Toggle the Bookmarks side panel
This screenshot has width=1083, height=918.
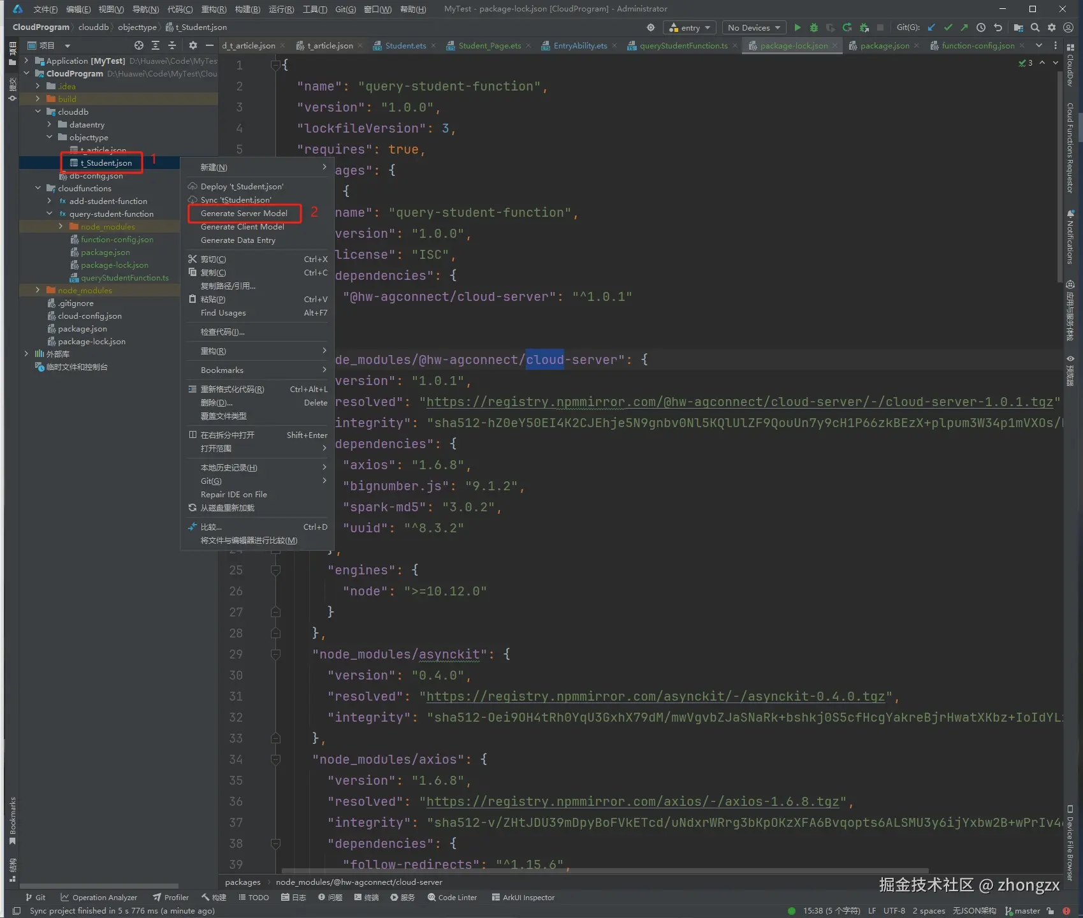click(12, 820)
